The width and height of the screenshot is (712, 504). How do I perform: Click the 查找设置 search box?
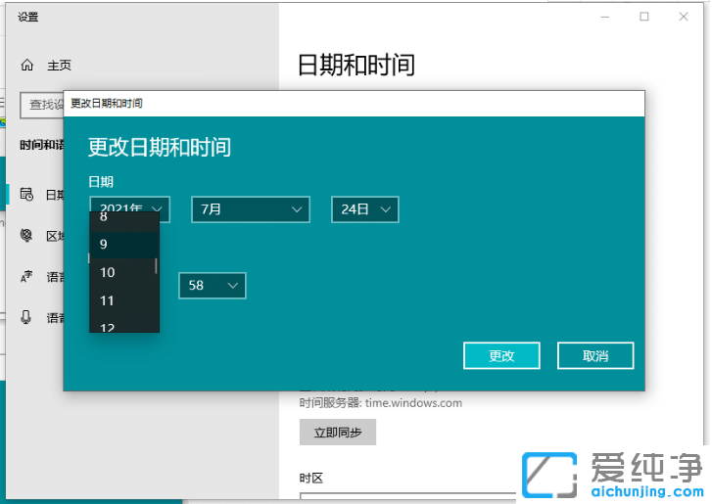(41, 105)
